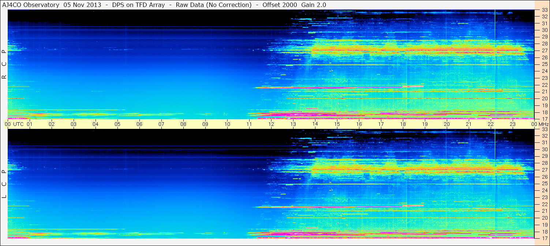Click the 31 MHz tick in RCP panel

click(544, 23)
